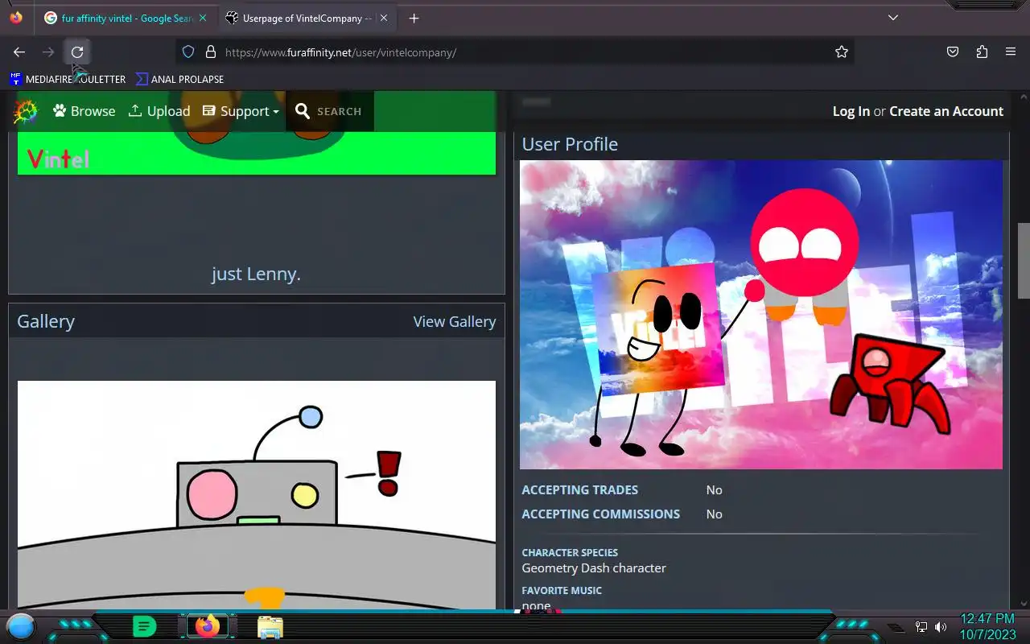Close the fur affinity vintel Google Search tab
The image size is (1030, 644).
coord(203,18)
